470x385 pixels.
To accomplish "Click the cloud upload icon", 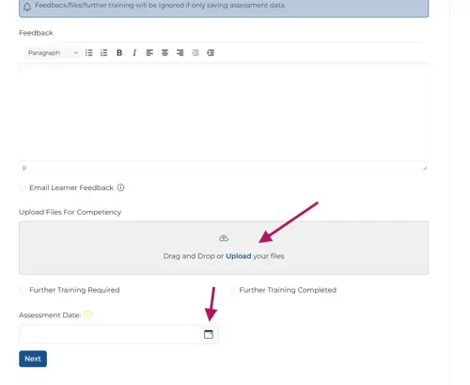I will click(x=224, y=238).
